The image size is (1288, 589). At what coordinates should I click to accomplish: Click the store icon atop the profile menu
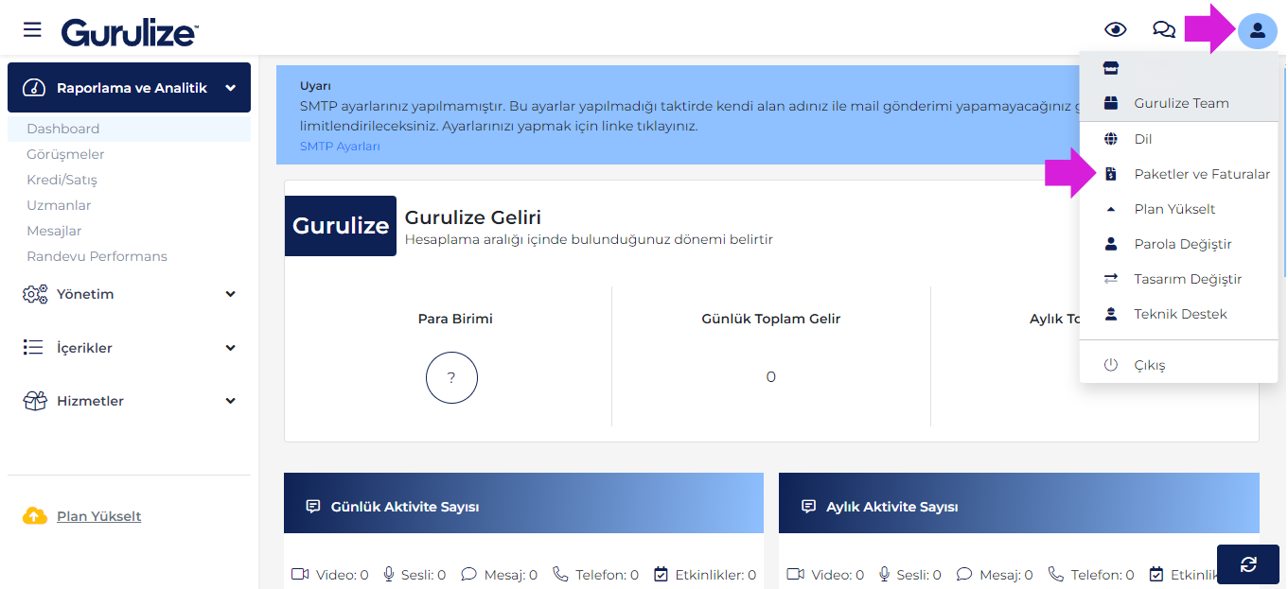pos(1111,68)
